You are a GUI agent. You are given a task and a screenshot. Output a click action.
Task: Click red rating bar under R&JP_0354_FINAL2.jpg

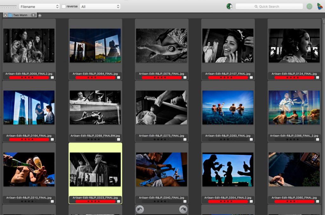point(228,201)
